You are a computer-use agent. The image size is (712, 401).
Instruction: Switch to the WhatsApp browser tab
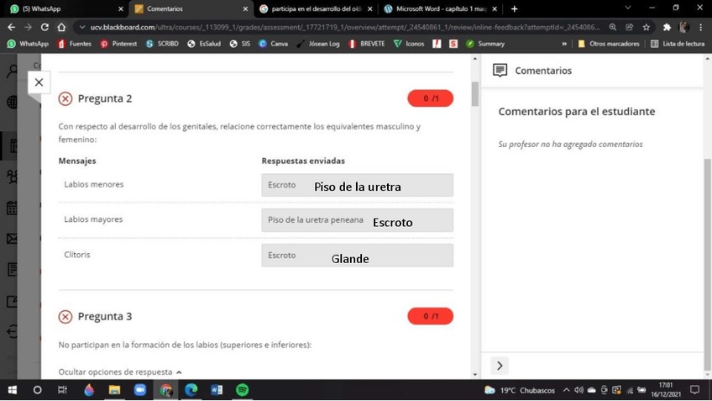(x=64, y=8)
